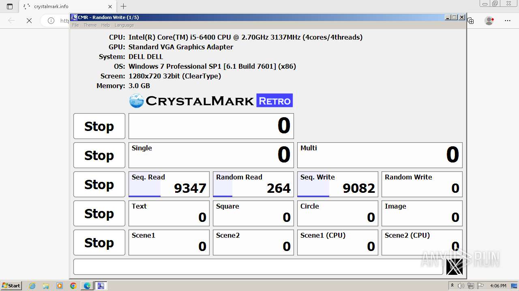Click the Scene2 score box
The image size is (519, 291).
pos(253,242)
